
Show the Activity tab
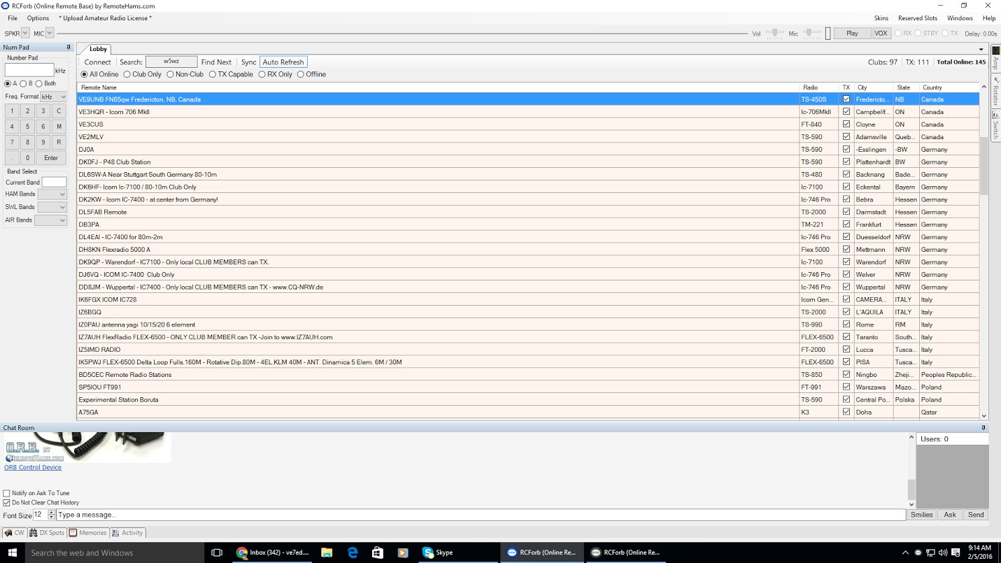pyautogui.click(x=127, y=533)
